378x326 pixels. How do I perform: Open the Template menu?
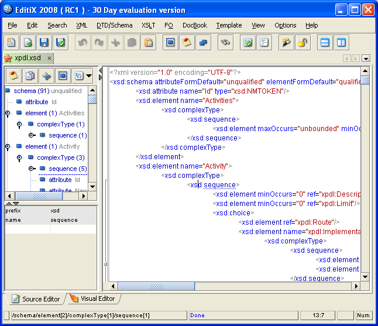pyautogui.click(x=229, y=25)
